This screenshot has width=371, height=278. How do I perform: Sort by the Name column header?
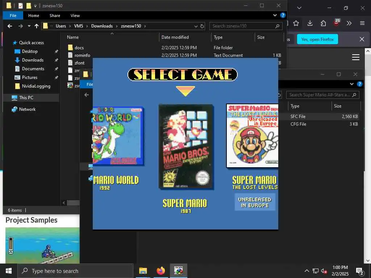73,37
